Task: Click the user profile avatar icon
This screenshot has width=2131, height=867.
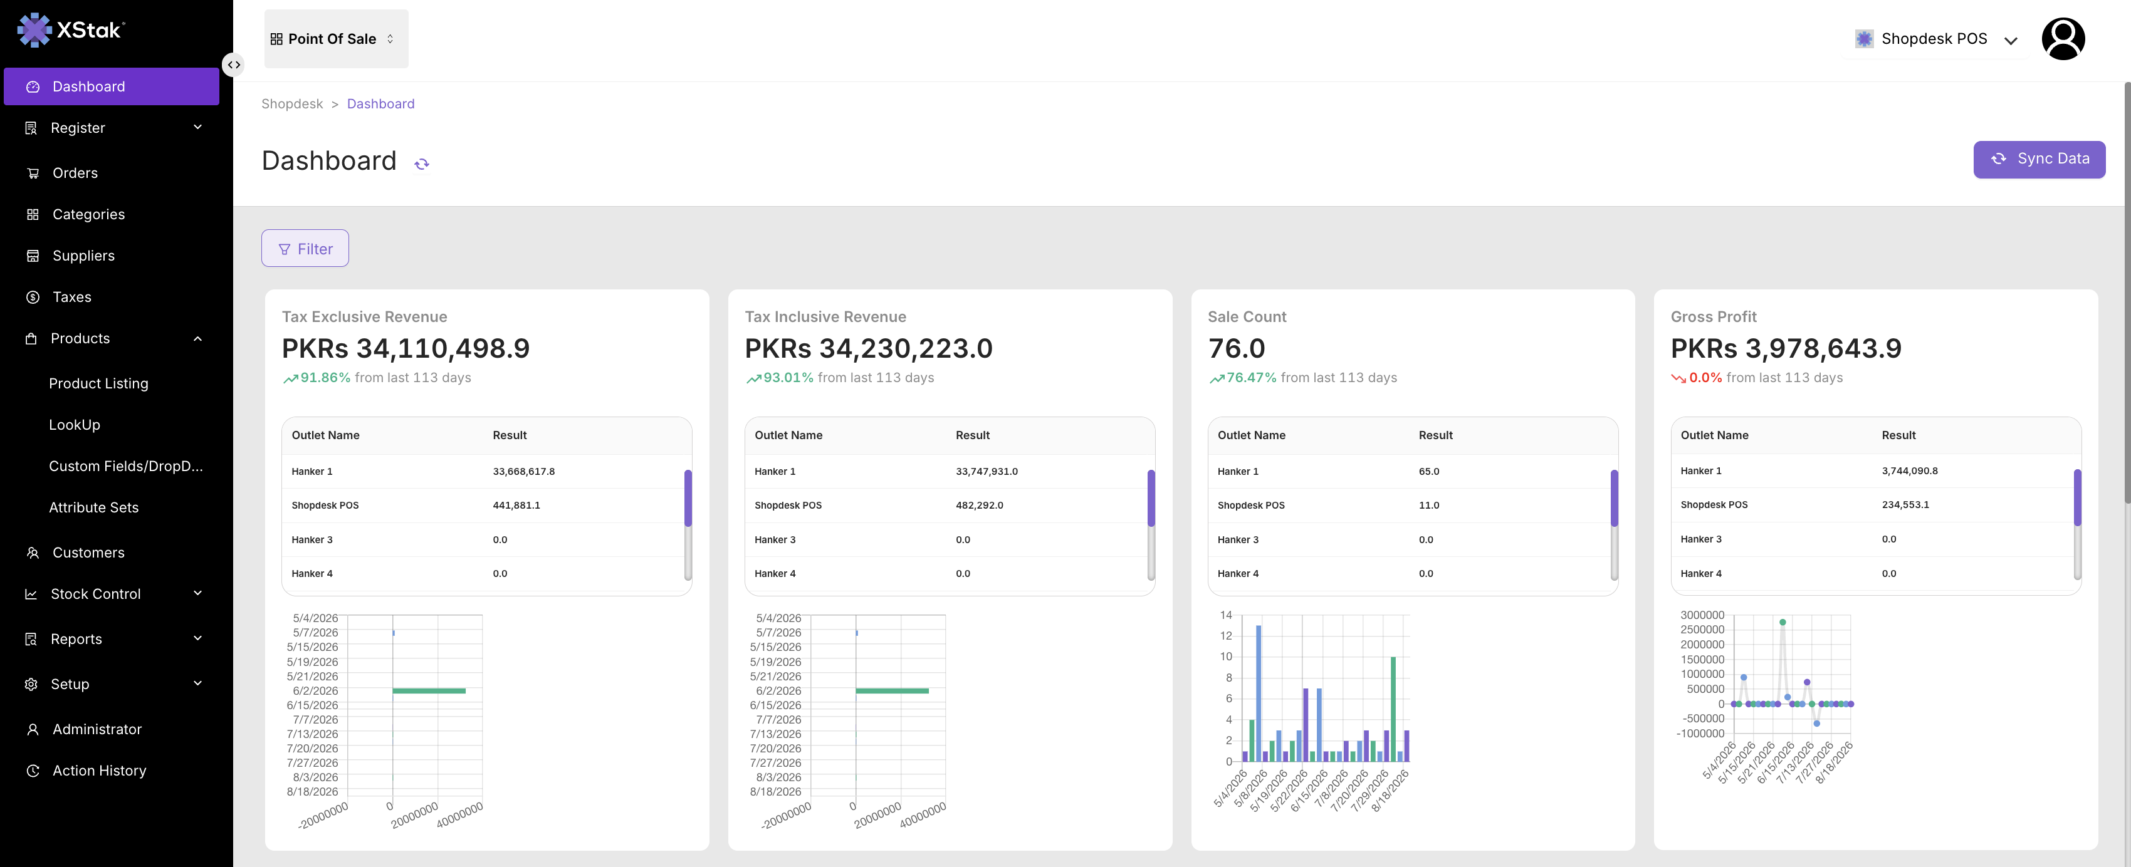Action: (x=2063, y=39)
